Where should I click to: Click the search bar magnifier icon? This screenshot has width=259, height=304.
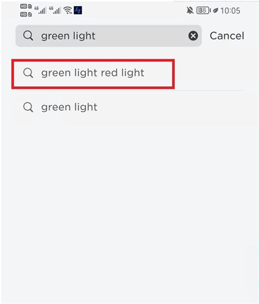[28, 36]
